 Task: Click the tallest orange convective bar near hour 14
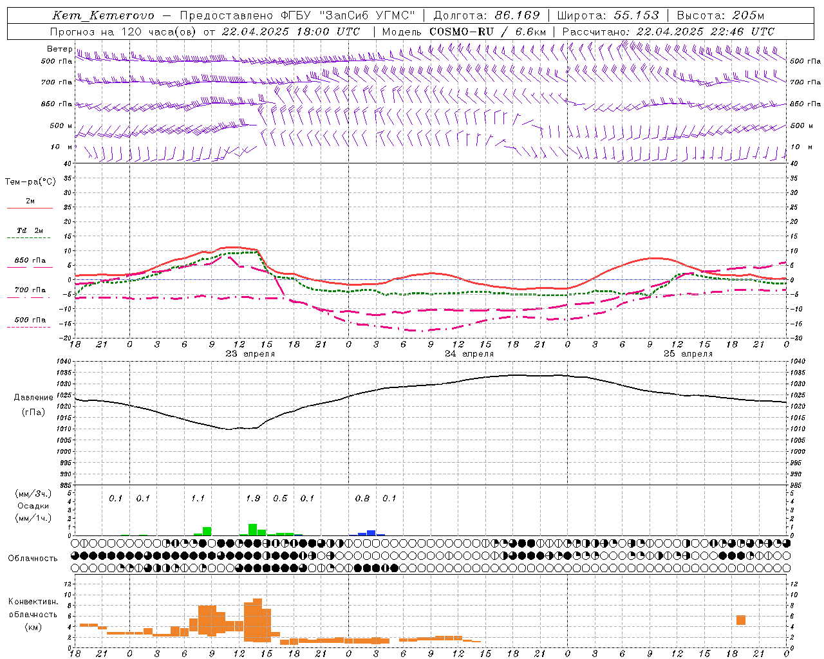pos(257,620)
